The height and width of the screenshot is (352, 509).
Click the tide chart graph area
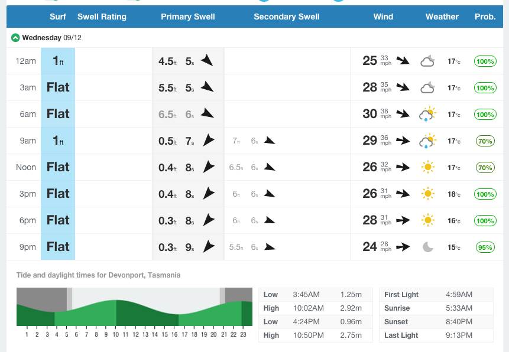pos(134,307)
